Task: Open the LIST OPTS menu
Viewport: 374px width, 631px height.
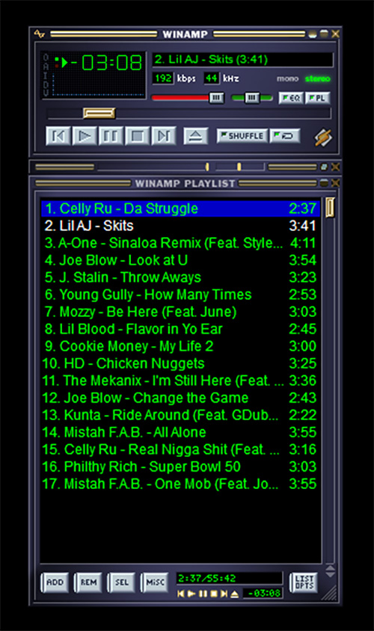Action: pos(304,582)
